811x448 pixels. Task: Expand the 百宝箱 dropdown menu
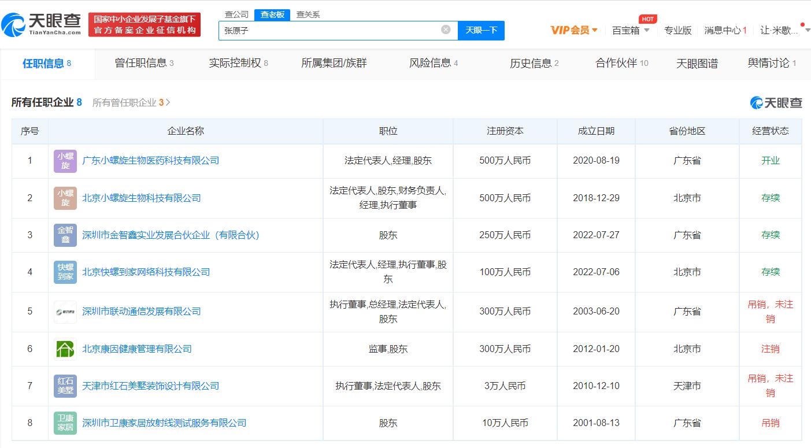pos(631,30)
